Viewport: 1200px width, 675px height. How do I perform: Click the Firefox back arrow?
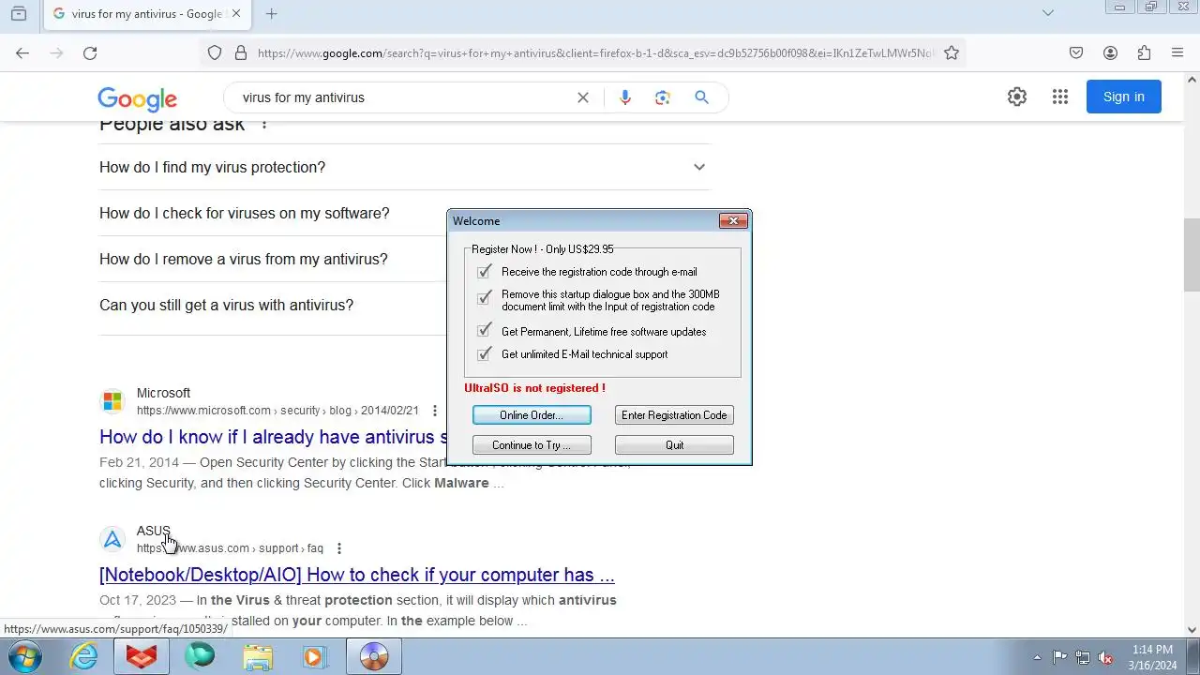tap(22, 53)
